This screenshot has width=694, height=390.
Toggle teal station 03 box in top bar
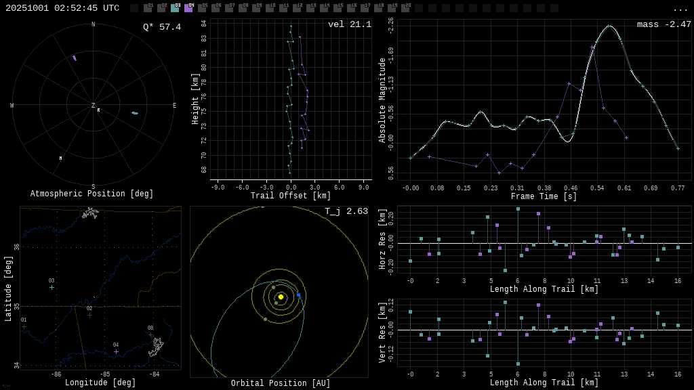coord(175,8)
